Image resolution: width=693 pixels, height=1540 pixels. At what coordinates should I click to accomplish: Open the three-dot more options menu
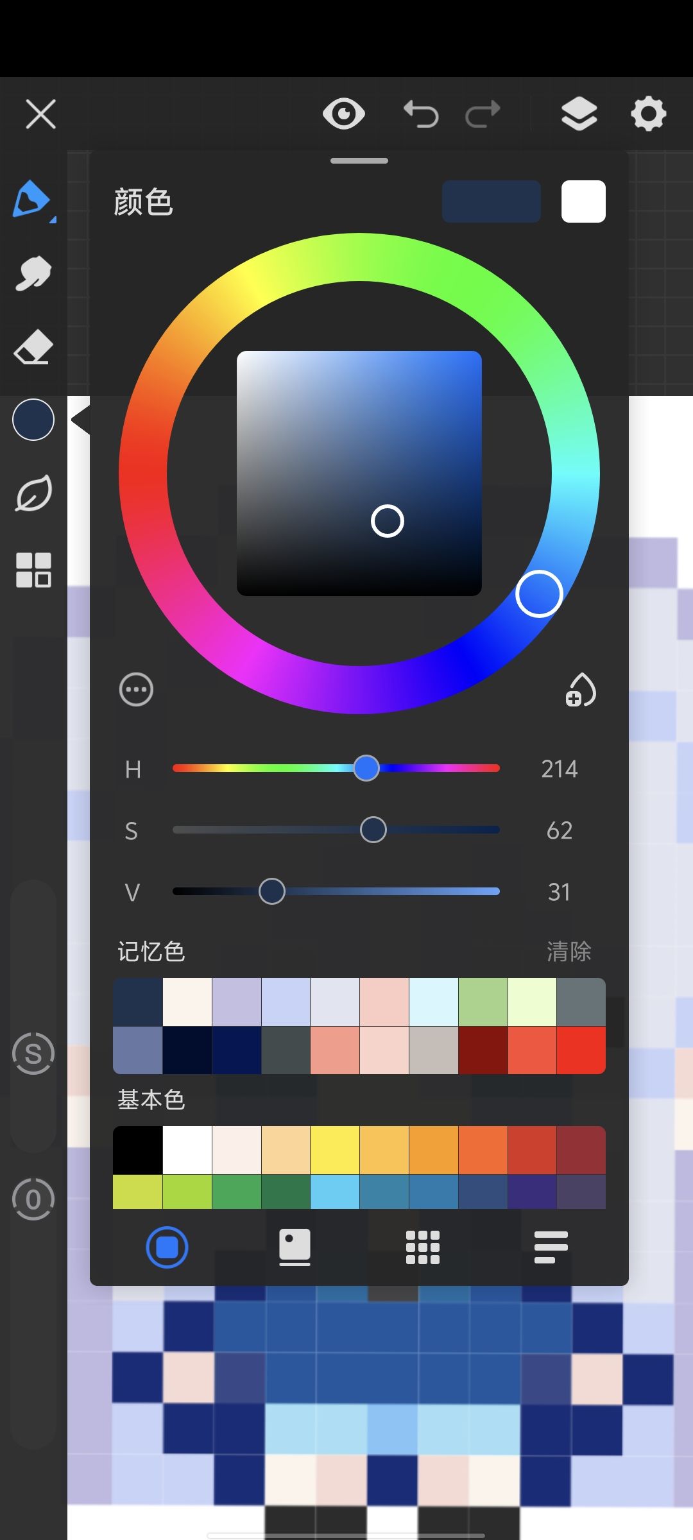pos(136,690)
